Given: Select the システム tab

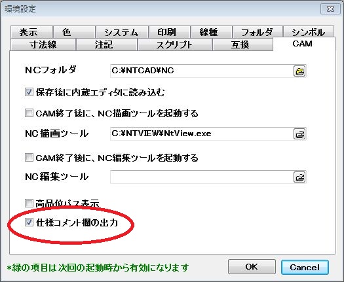Looking at the screenshot, I should (122, 32).
